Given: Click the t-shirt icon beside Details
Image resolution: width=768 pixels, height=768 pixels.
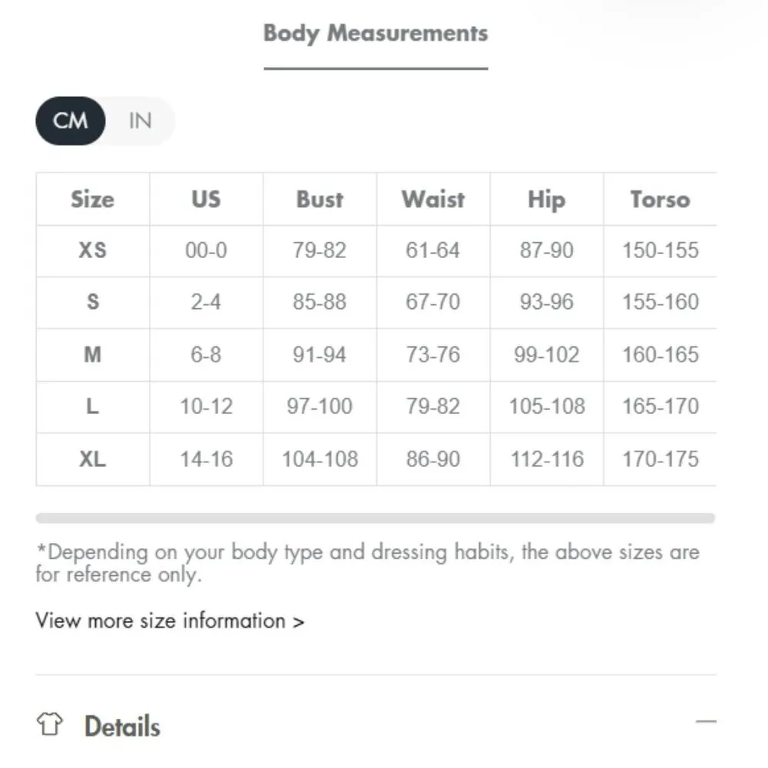Looking at the screenshot, I should pyautogui.click(x=49, y=724).
